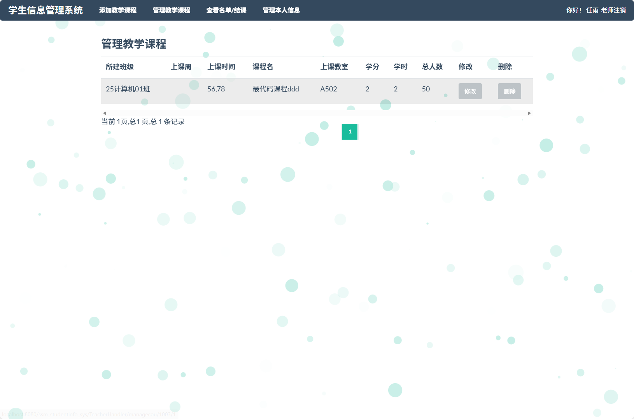The height and width of the screenshot is (419, 634).
Task: Click the 总人数 column header
Action: point(433,67)
